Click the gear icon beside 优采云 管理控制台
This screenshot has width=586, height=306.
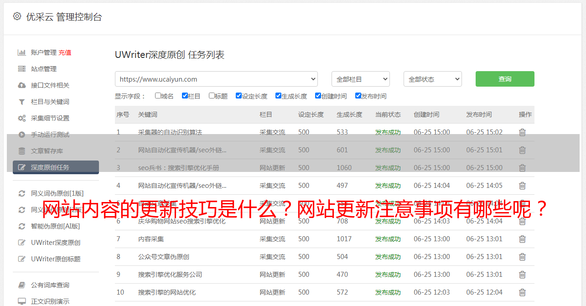17,16
